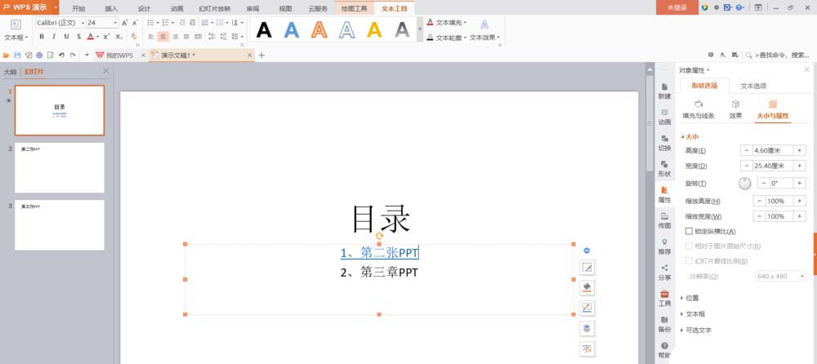Screen dimensions: 817x364
Task: Open the 幻灯片放映 ribbon tab
Action: [x=215, y=8]
